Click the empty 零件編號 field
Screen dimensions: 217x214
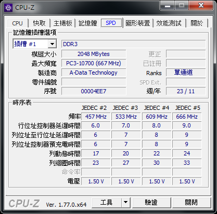click(x=94, y=82)
